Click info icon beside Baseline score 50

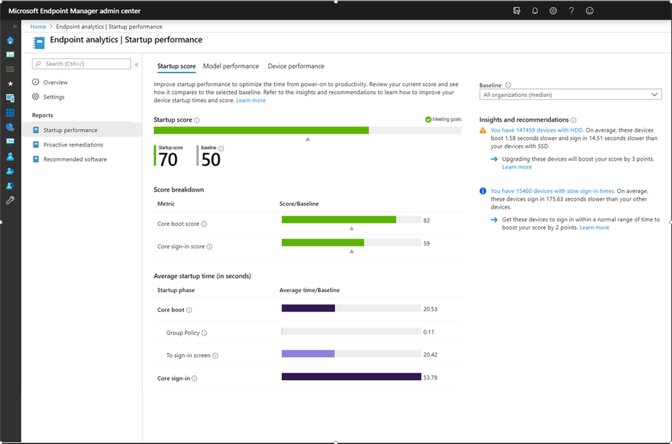tap(221, 149)
